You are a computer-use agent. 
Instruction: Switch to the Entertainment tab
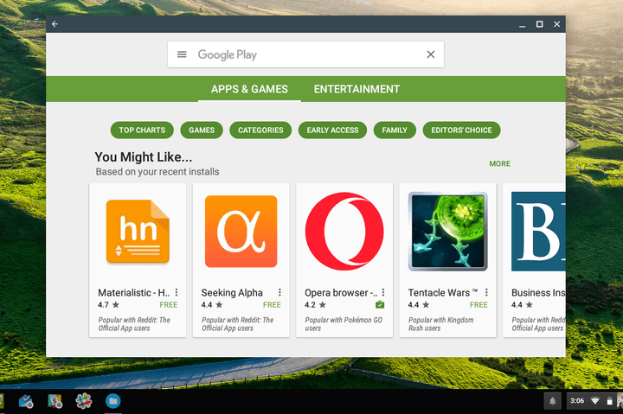(x=356, y=89)
